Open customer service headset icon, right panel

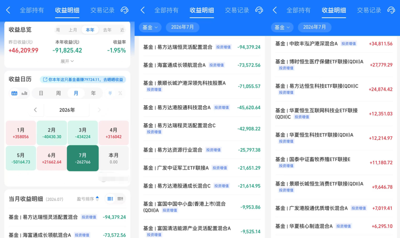391,10
